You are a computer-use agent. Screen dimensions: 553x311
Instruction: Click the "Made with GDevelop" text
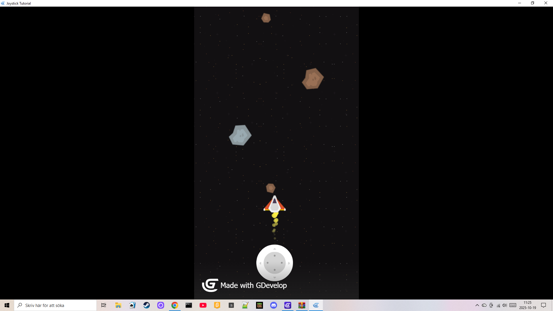click(253, 285)
